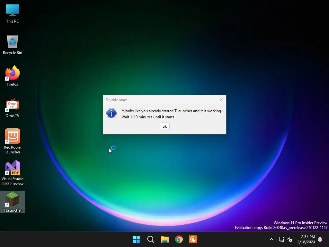Viewport: 329px width, 247px height.
Task: Close the Double start dialog
Action: [221, 100]
